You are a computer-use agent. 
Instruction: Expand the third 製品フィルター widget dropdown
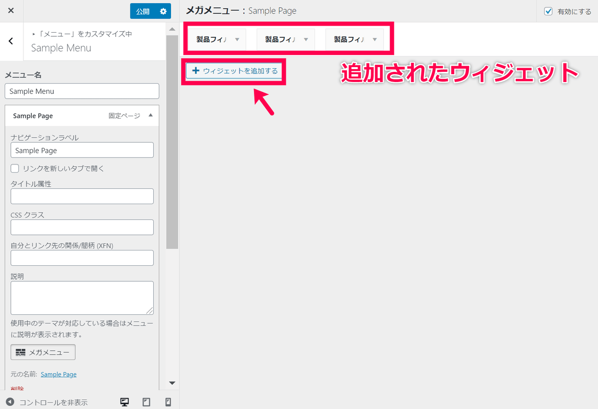click(x=375, y=40)
